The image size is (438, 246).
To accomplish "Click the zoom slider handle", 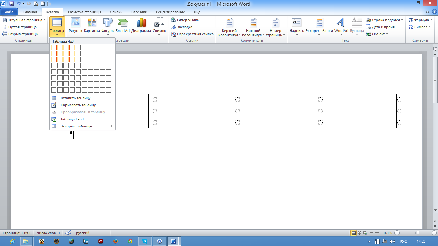I will (418, 233).
